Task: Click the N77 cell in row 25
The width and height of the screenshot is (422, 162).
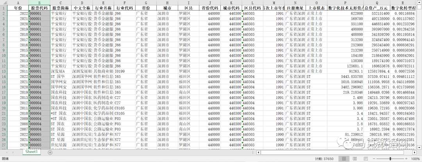Action: pyautogui.click(x=125, y=134)
